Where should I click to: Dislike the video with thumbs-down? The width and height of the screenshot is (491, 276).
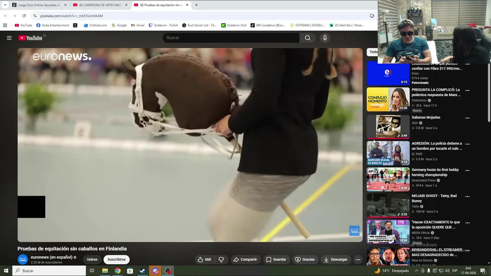pos(221,260)
